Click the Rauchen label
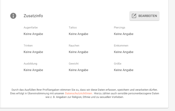The width and height of the screenshot is (175, 111). pyautogui.click(x=74, y=46)
